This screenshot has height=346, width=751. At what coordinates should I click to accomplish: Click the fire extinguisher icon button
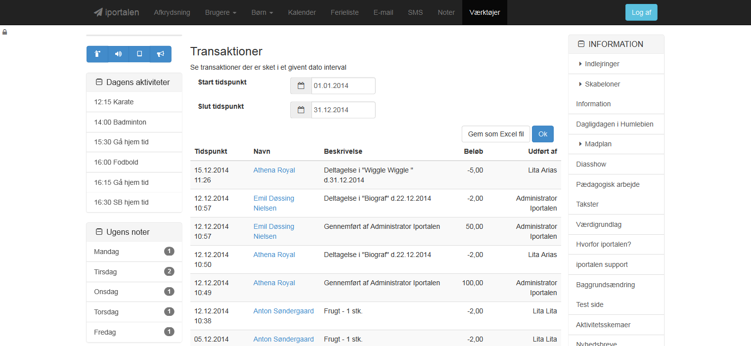(x=97, y=54)
